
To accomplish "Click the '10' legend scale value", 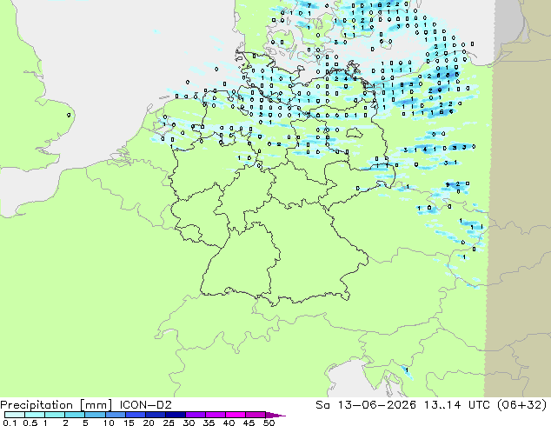I will [109, 423].
